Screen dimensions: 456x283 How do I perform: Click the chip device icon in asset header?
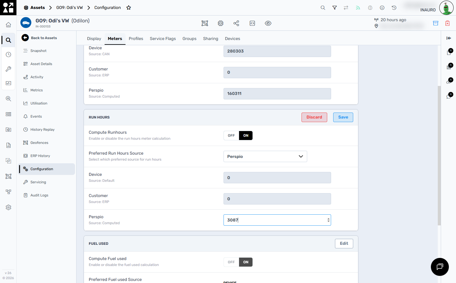point(221,23)
